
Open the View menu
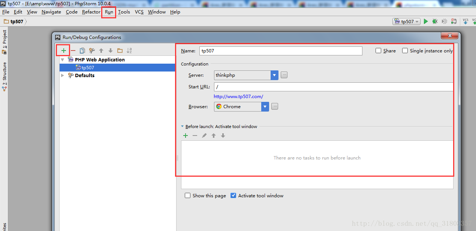[x=32, y=12]
